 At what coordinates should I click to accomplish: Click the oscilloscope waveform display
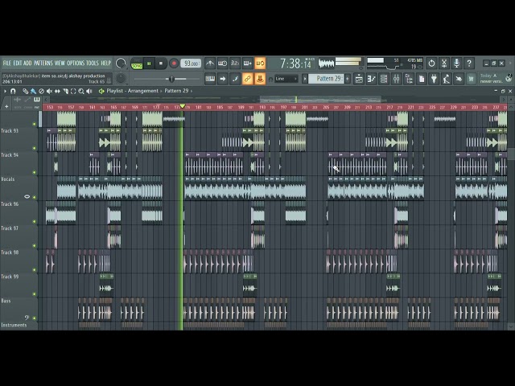pyautogui.click(x=326, y=64)
